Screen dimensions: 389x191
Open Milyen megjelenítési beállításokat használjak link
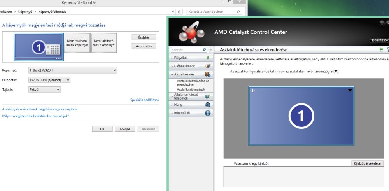(35, 116)
